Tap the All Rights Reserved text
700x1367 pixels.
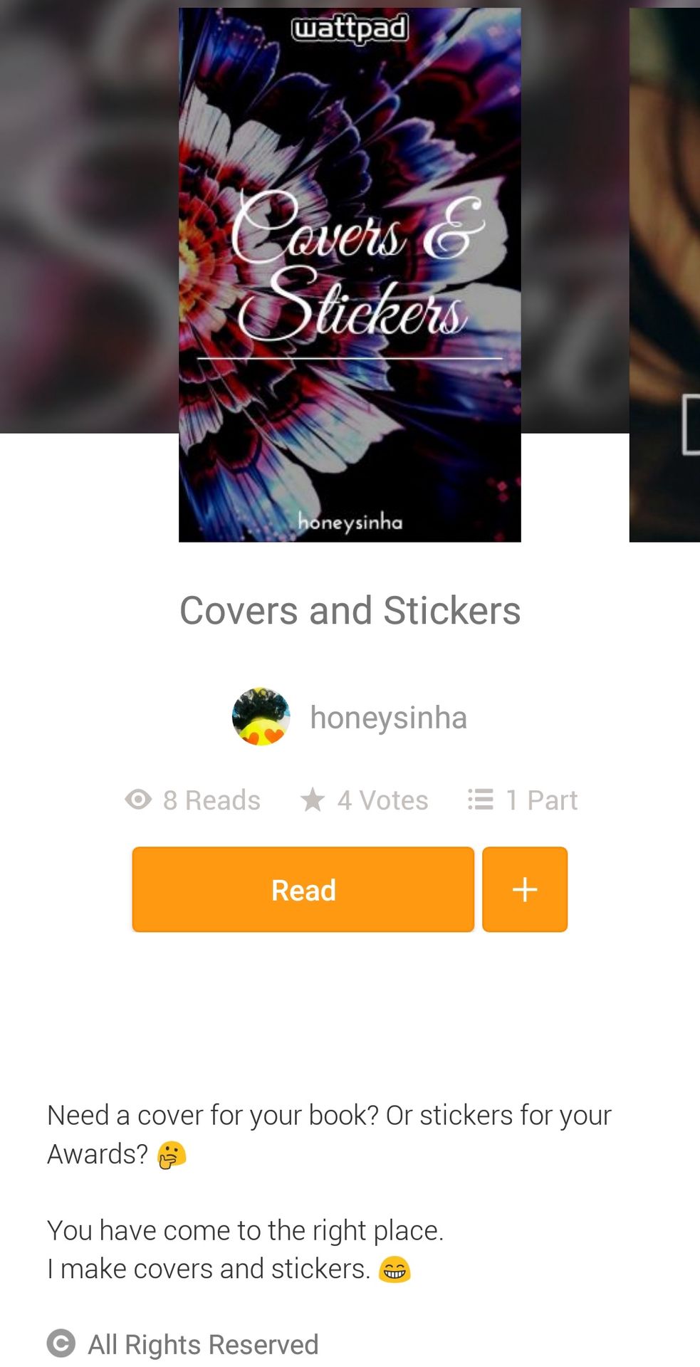pos(203,1344)
